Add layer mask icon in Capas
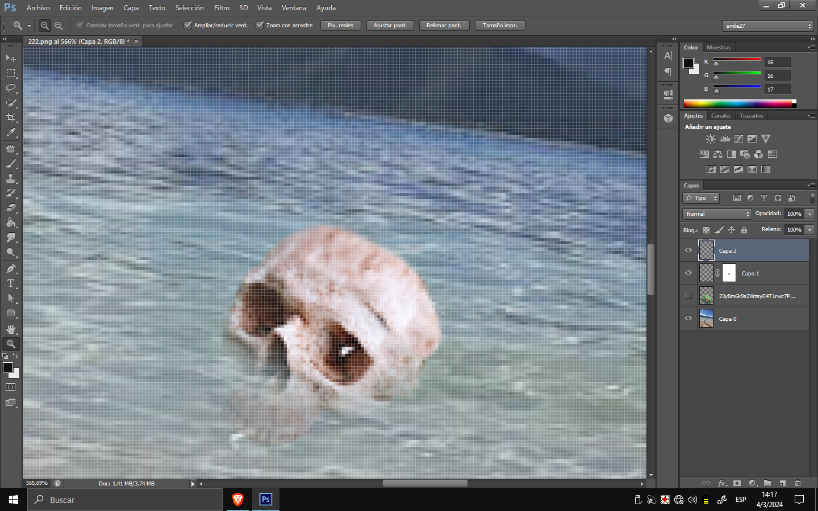 pyautogui.click(x=737, y=483)
